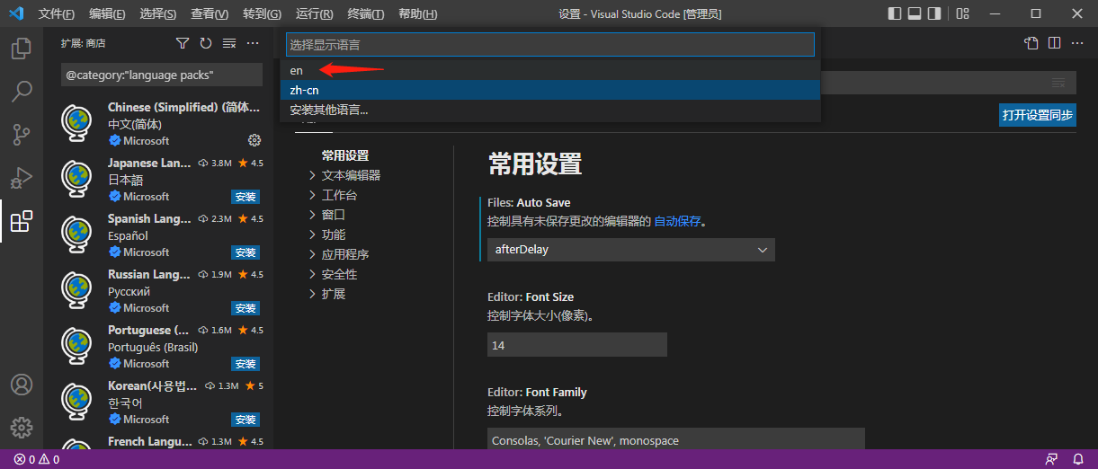Open the 文件(F) menu

click(57, 14)
